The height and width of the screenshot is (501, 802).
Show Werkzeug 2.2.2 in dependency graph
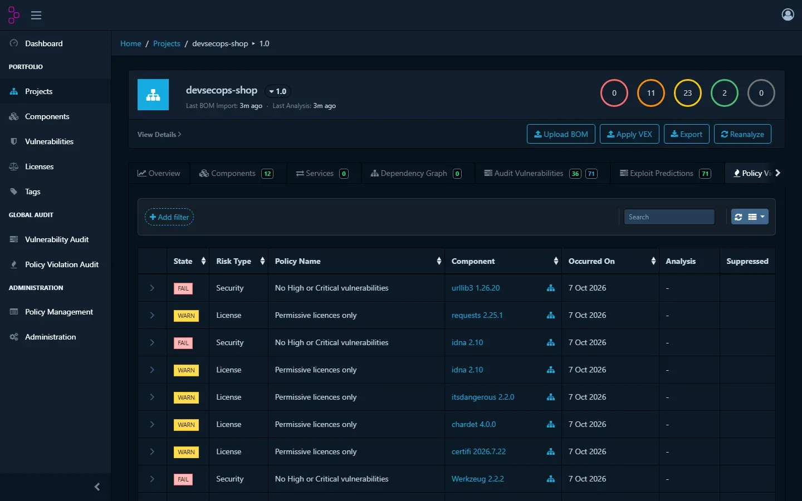(551, 479)
